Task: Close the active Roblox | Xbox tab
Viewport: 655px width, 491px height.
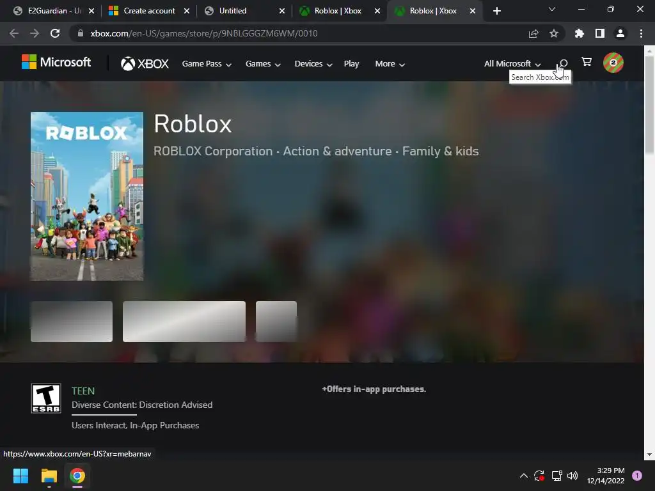Action: (473, 11)
